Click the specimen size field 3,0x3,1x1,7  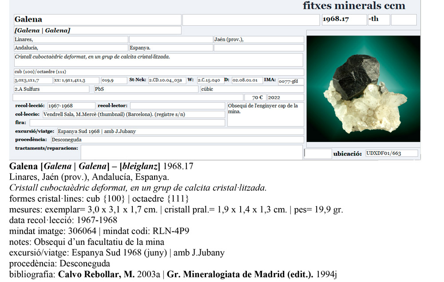pyautogui.click(x=33, y=81)
